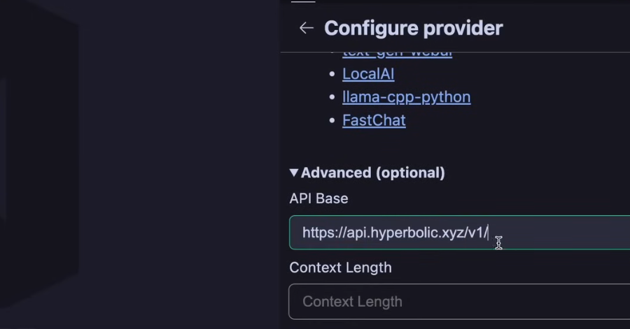The height and width of the screenshot is (329, 630).
Task: Place cursor after "v1/" in the API Base URL
Action: (x=488, y=233)
